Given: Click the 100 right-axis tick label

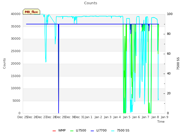Looking at the screenshot, I should (170, 14).
